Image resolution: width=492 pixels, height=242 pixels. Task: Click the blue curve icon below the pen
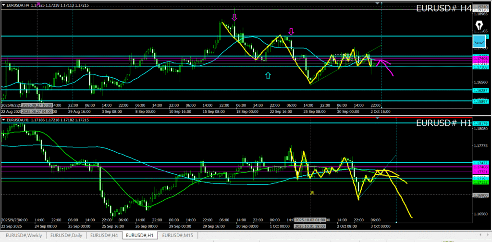pos(479,41)
